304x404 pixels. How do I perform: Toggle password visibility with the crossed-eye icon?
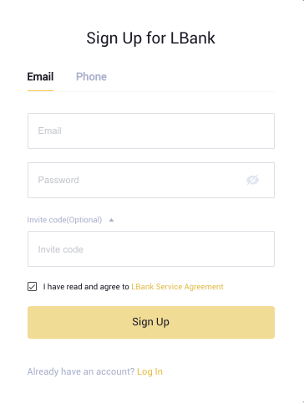click(x=252, y=180)
